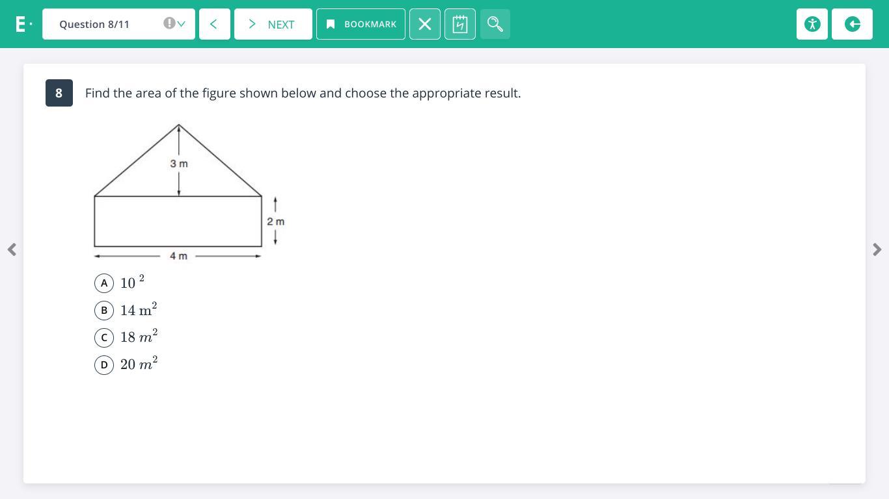889x499 pixels.
Task: Select answer option D
Action: 104,365
